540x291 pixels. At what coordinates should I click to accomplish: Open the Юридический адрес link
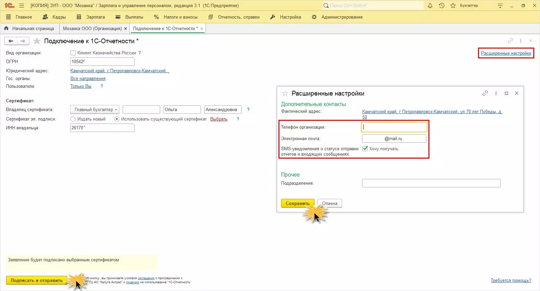[x=120, y=71]
